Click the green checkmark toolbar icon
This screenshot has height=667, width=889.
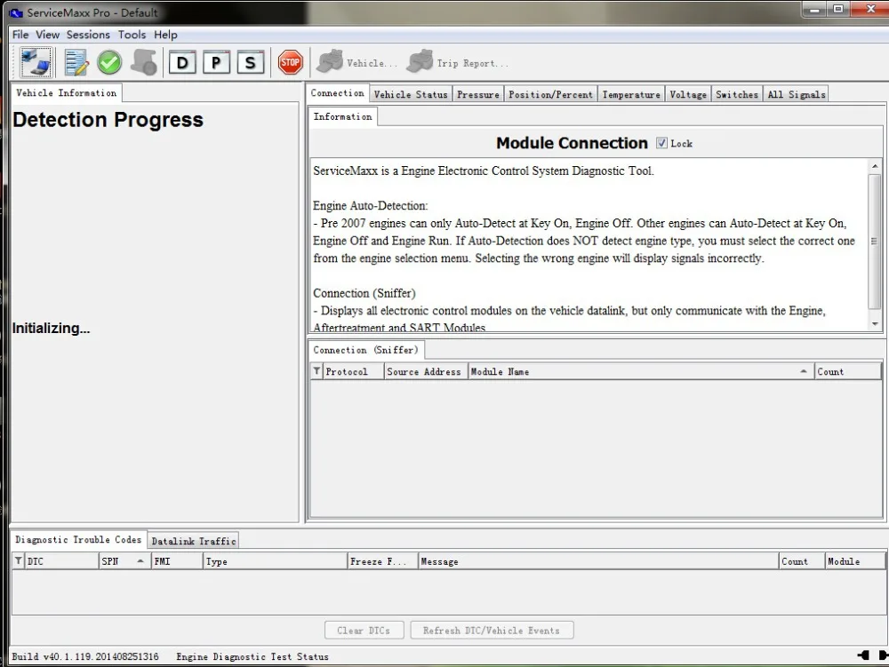tap(108, 62)
